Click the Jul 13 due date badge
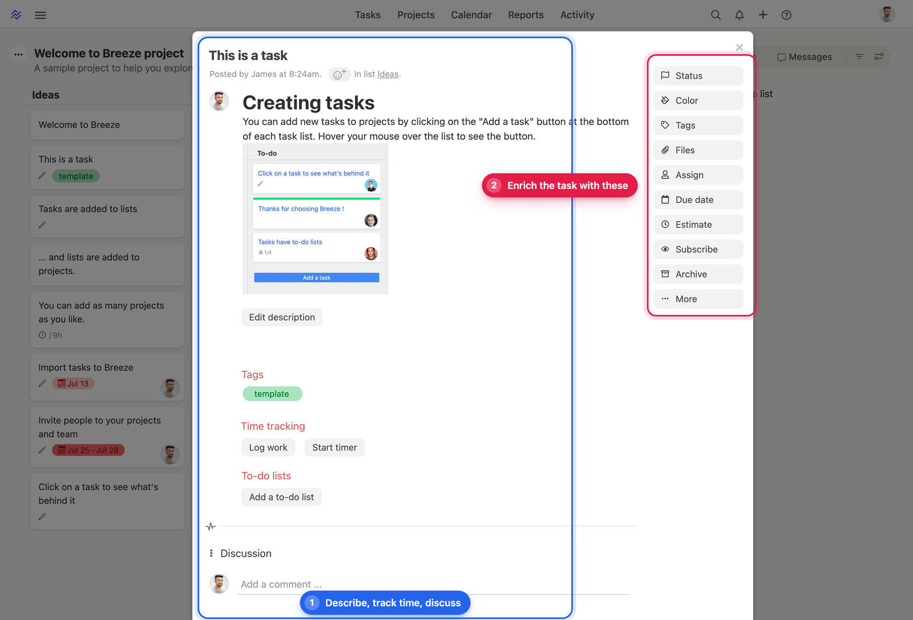Image resolution: width=913 pixels, height=620 pixels. 73,384
